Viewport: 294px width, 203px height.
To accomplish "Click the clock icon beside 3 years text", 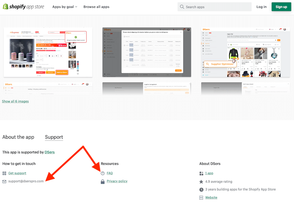I will (201, 189).
